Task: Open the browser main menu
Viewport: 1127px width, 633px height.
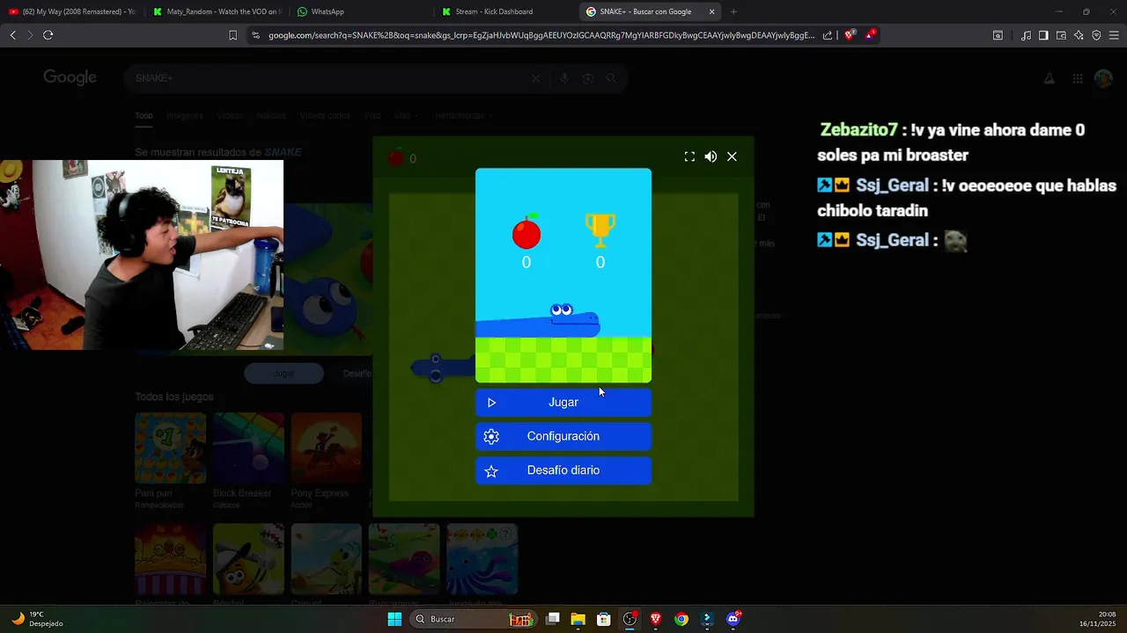Action: 1114,35
